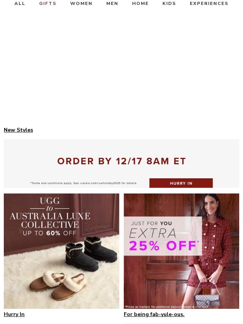Follow the New Styles link
The width and height of the screenshot is (243, 324).
click(x=18, y=130)
